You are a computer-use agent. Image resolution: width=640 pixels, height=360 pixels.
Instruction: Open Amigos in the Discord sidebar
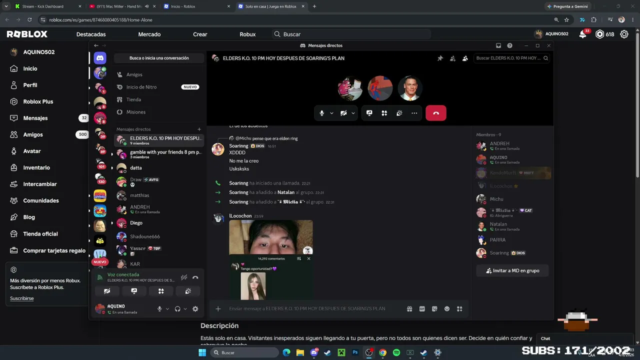point(159,74)
